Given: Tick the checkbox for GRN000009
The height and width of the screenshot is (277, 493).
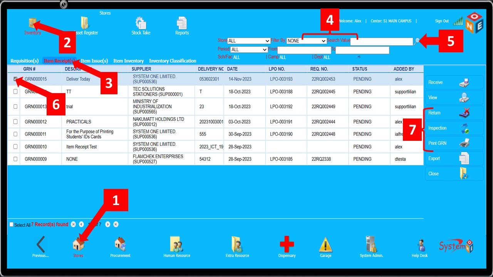Looking at the screenshot, I should [x=15, y=159].
